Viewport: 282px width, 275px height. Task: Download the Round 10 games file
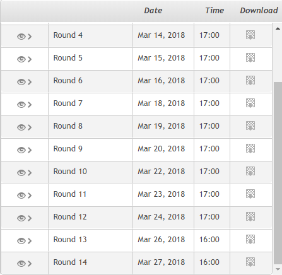(250, 171)
